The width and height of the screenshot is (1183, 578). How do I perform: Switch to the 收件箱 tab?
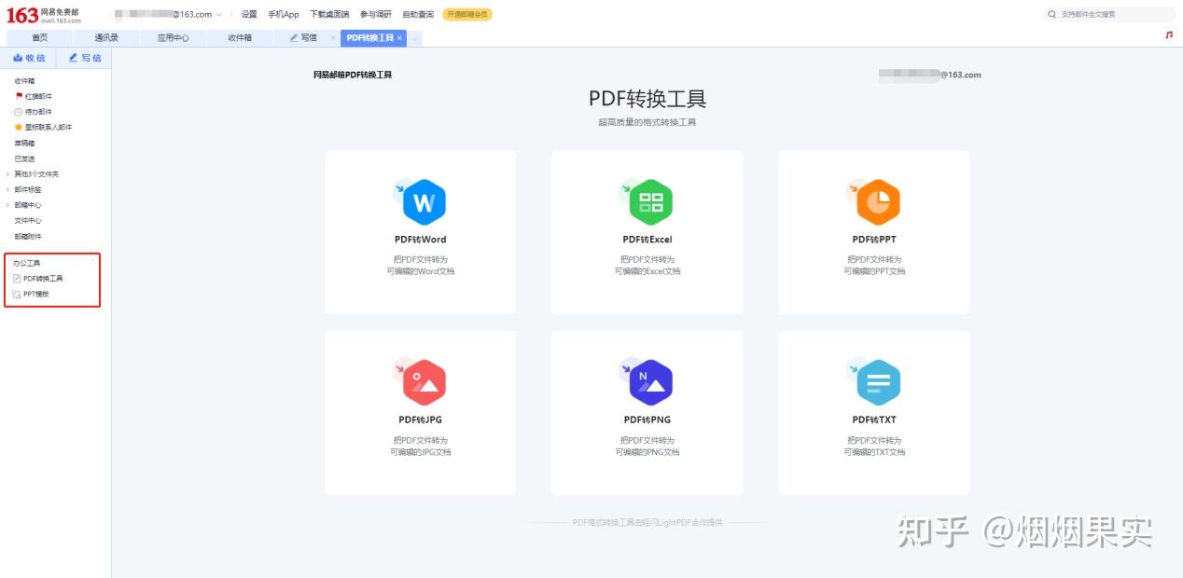[x=241, y=38]
